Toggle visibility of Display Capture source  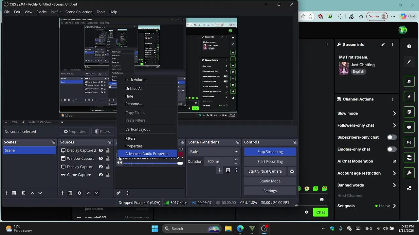coord(101,167)
